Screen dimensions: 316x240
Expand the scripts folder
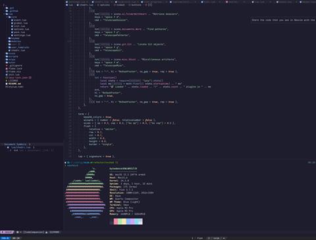point(12,57)
